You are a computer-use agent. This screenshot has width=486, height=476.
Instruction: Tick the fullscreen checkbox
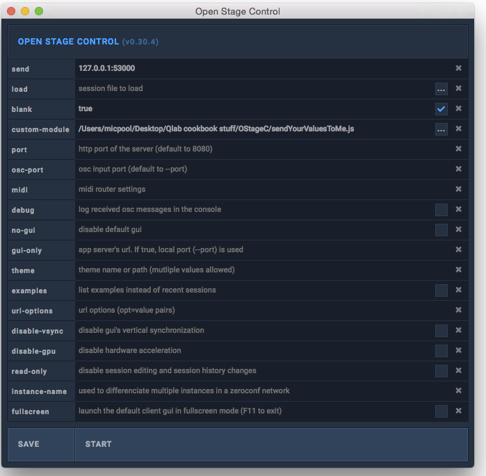pyautogui.click(x=441, y=411)
